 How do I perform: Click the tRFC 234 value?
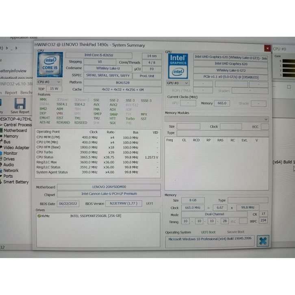coord(263,220)
